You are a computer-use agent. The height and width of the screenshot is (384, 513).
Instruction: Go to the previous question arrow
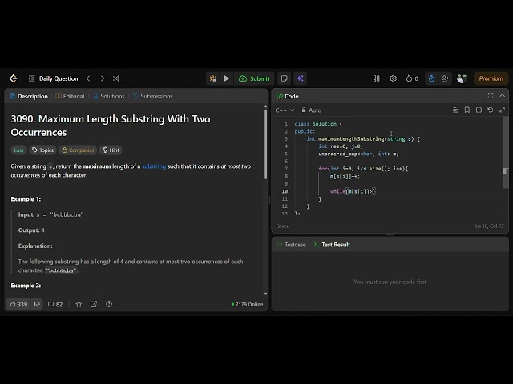[88, 78]
